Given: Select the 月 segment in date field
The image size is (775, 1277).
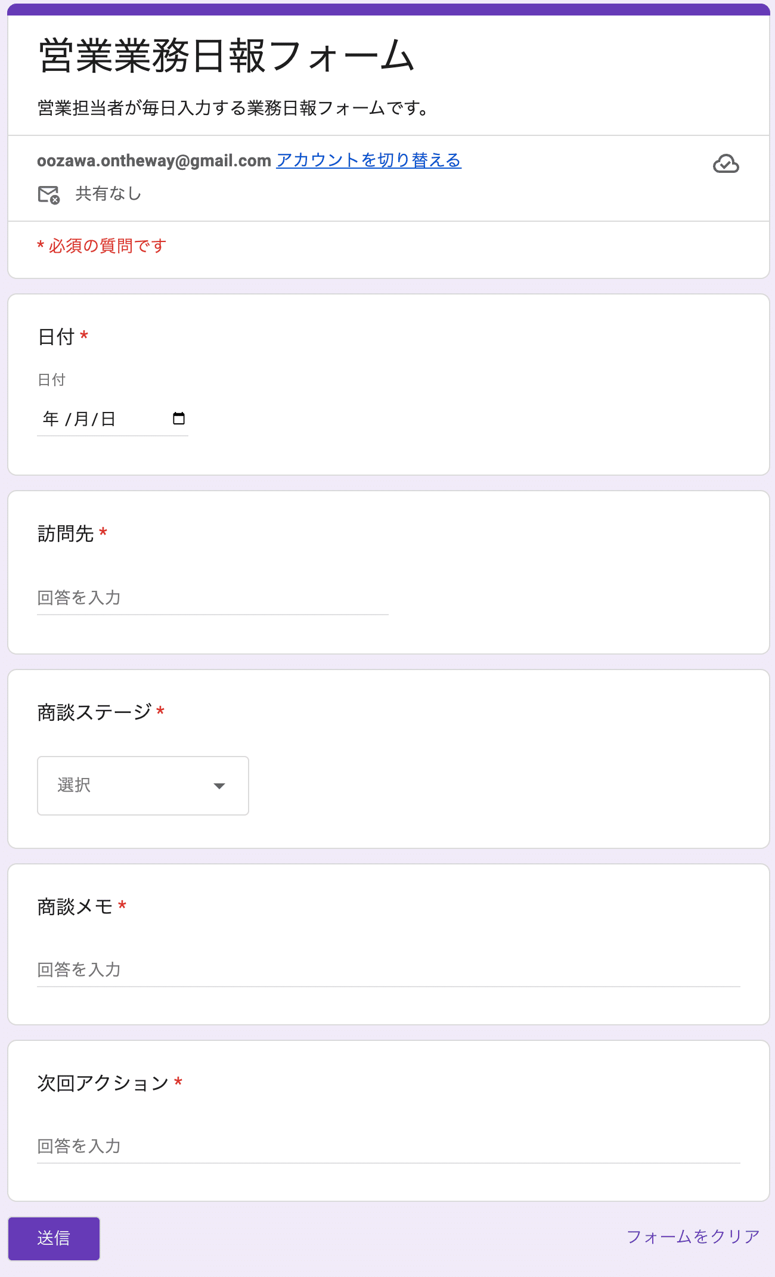Looking at the screenshot, I should click(81, 419).
